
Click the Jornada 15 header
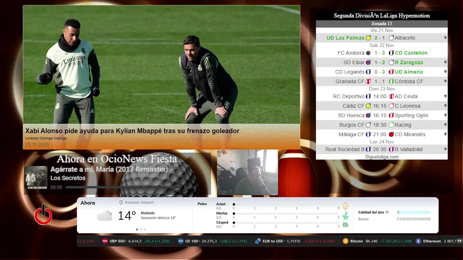(x=382, y=23)
